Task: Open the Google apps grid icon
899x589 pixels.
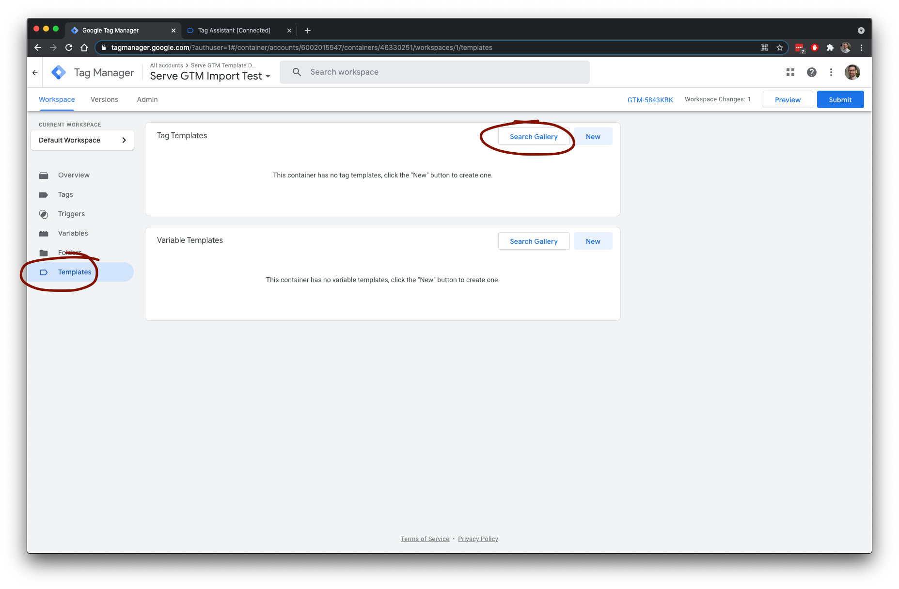Action: pyautogui.click(x=790, y=72)
